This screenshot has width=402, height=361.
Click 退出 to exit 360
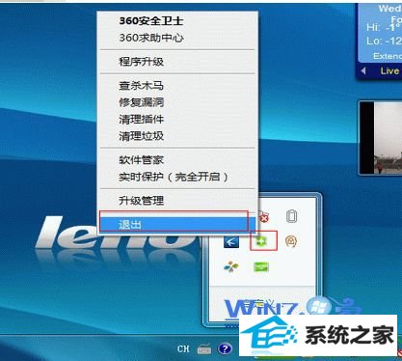[x=177, y=224]
